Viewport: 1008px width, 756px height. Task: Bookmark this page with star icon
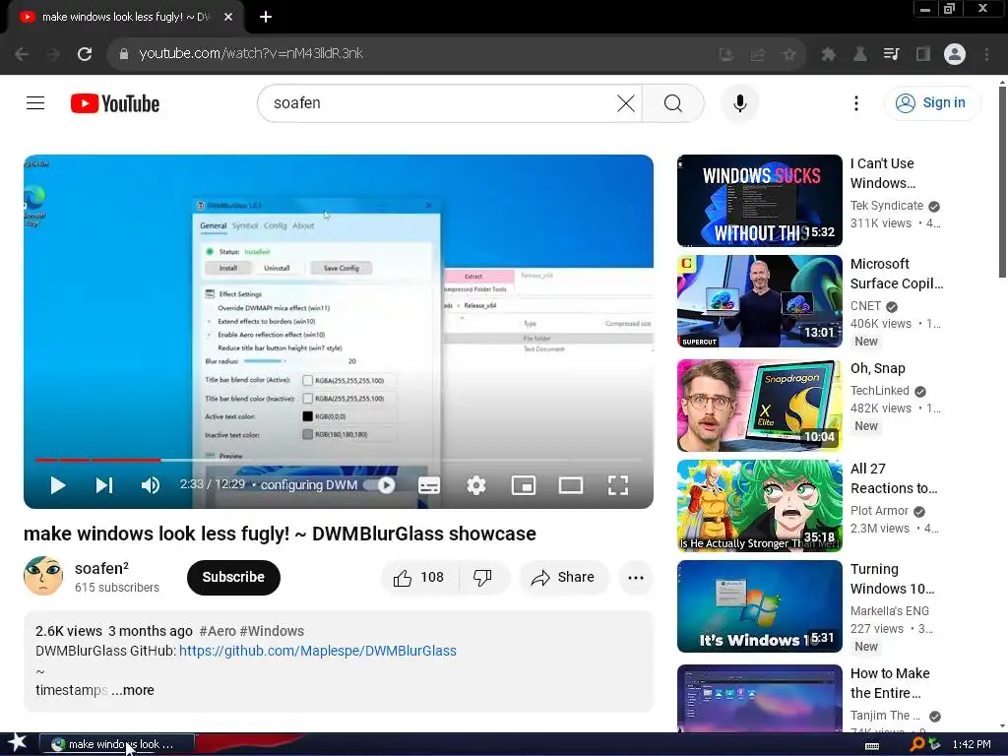pyautogui.click(x=789, y=55)
